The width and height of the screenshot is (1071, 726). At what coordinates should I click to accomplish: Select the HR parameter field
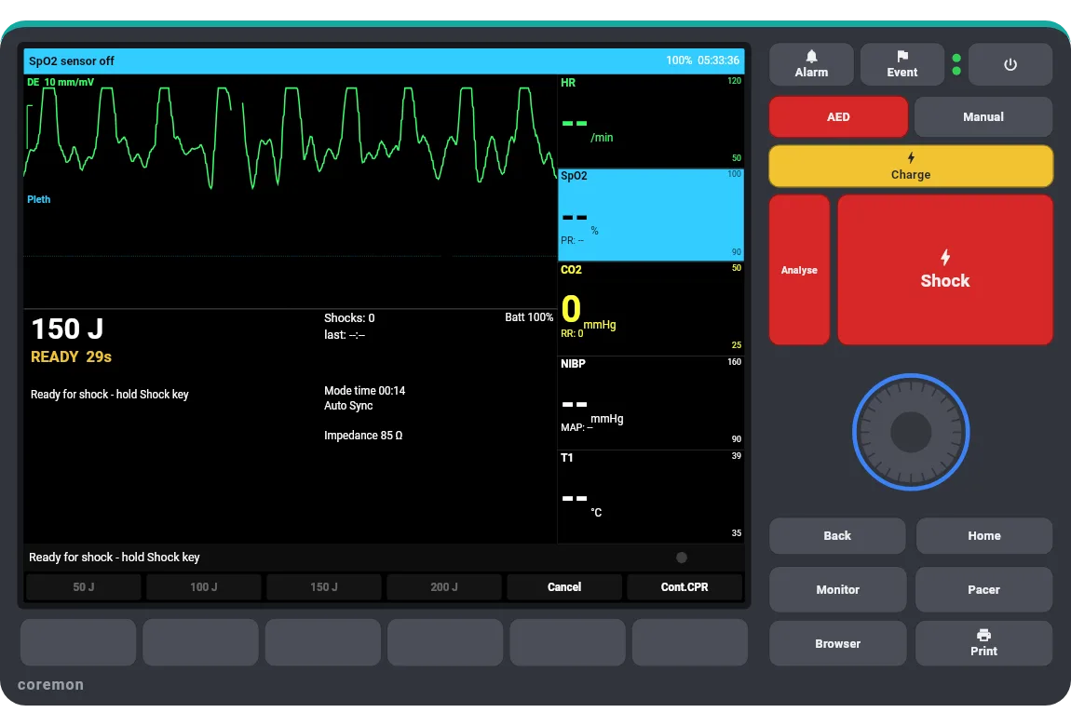[650, 121]
